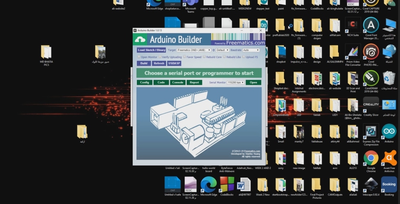Viewport: 400px width, 204px height.
Task: Enable the Open Monitor checkbox
Action: click(139, 57)
